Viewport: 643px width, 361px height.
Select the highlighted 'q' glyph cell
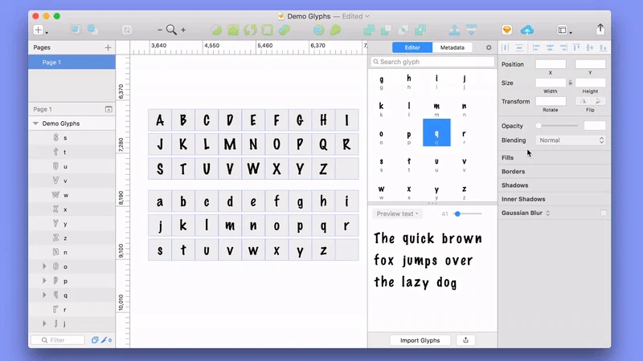tap(436, 132)
